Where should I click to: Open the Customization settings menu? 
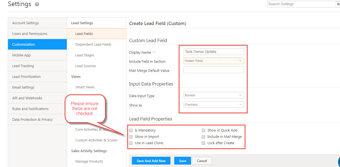click(37, 44)
